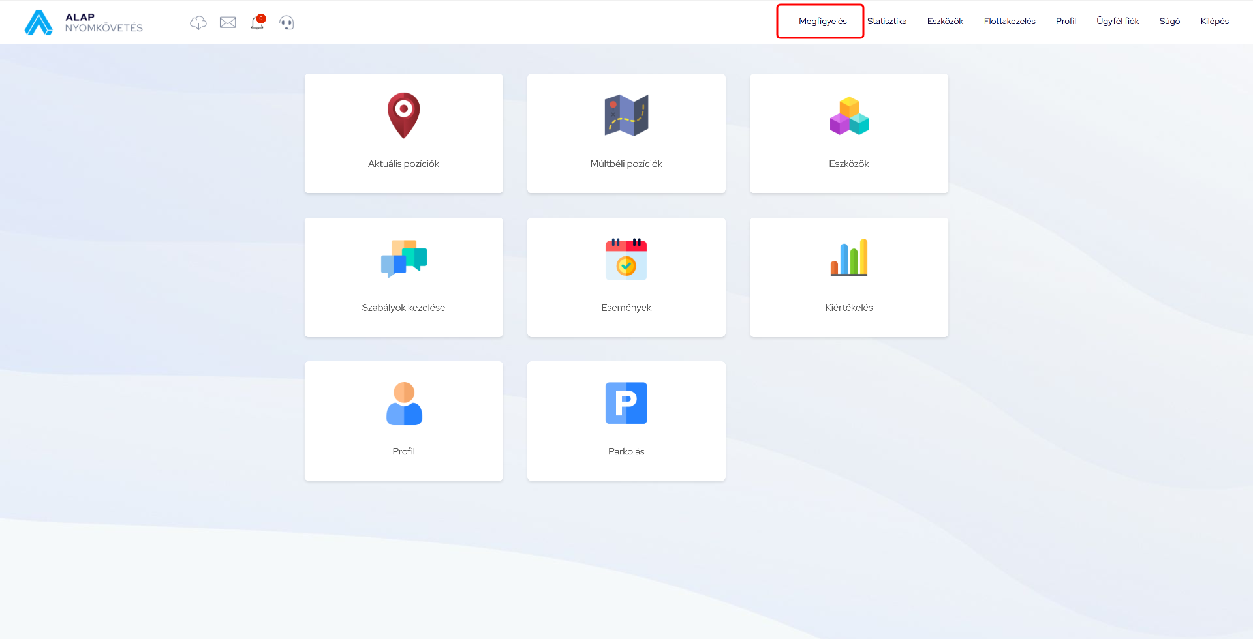
Task: Open the notifications bell icon
Action: click(257, 23)
